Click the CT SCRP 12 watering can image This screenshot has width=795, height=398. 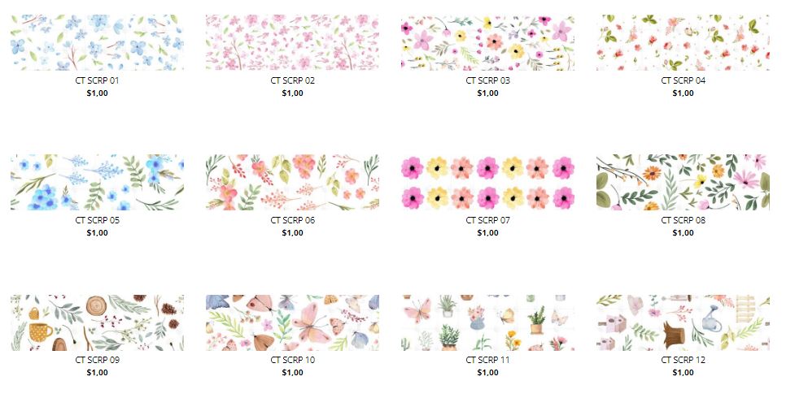(x=683, y=322)
